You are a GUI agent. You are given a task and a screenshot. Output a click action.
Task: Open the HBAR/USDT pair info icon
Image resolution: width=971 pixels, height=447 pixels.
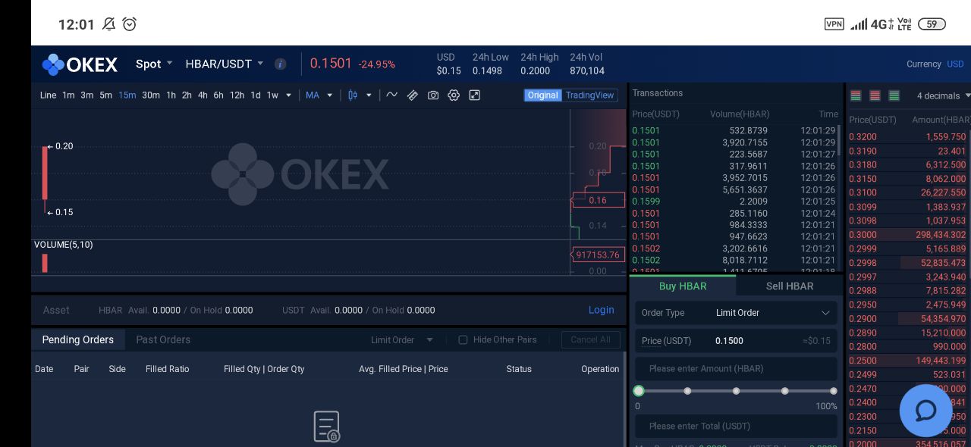(280, 64)
